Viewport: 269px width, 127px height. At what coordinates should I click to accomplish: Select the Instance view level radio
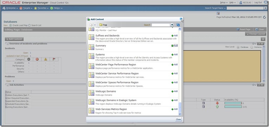click(252, 47)
